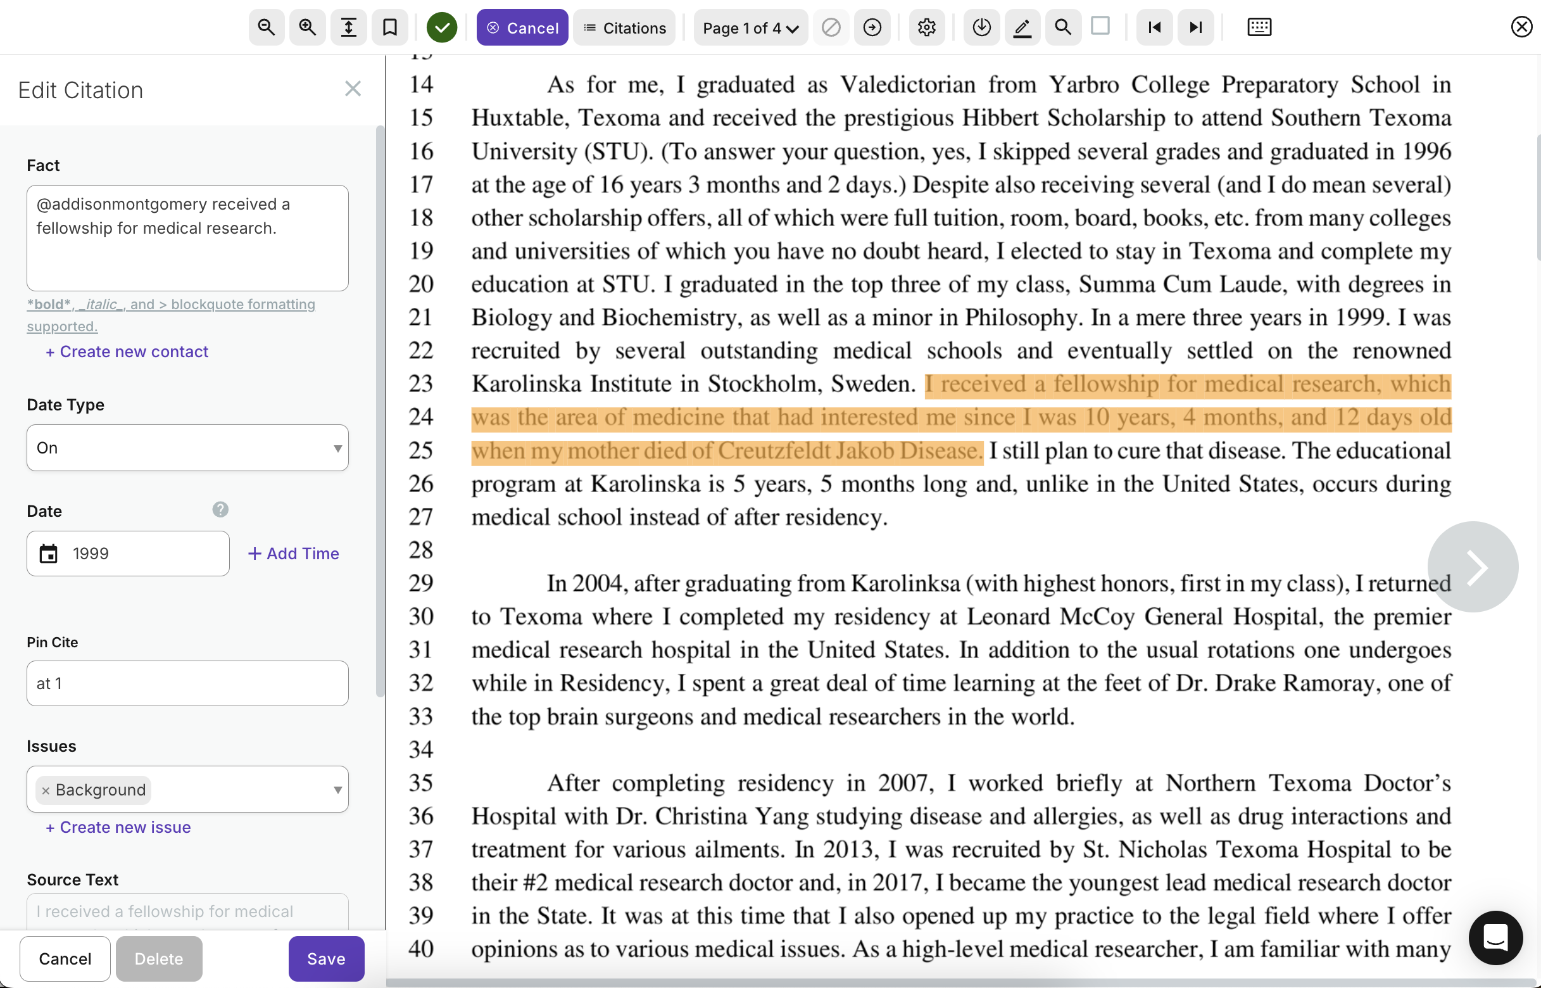Click the bookmark icon in toolbar
The height and width of the screenshot is (988, 1541).
389,28
